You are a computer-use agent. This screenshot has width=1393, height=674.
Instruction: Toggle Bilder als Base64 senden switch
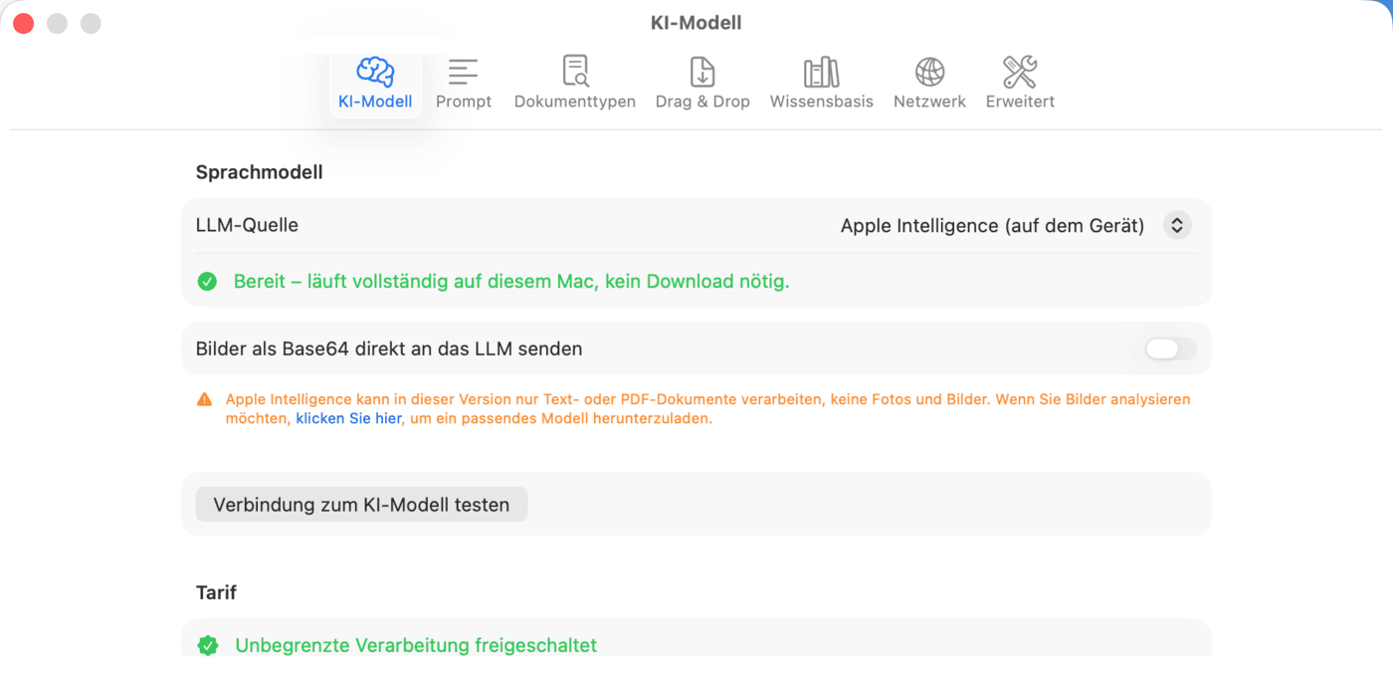coord(1170,348)
